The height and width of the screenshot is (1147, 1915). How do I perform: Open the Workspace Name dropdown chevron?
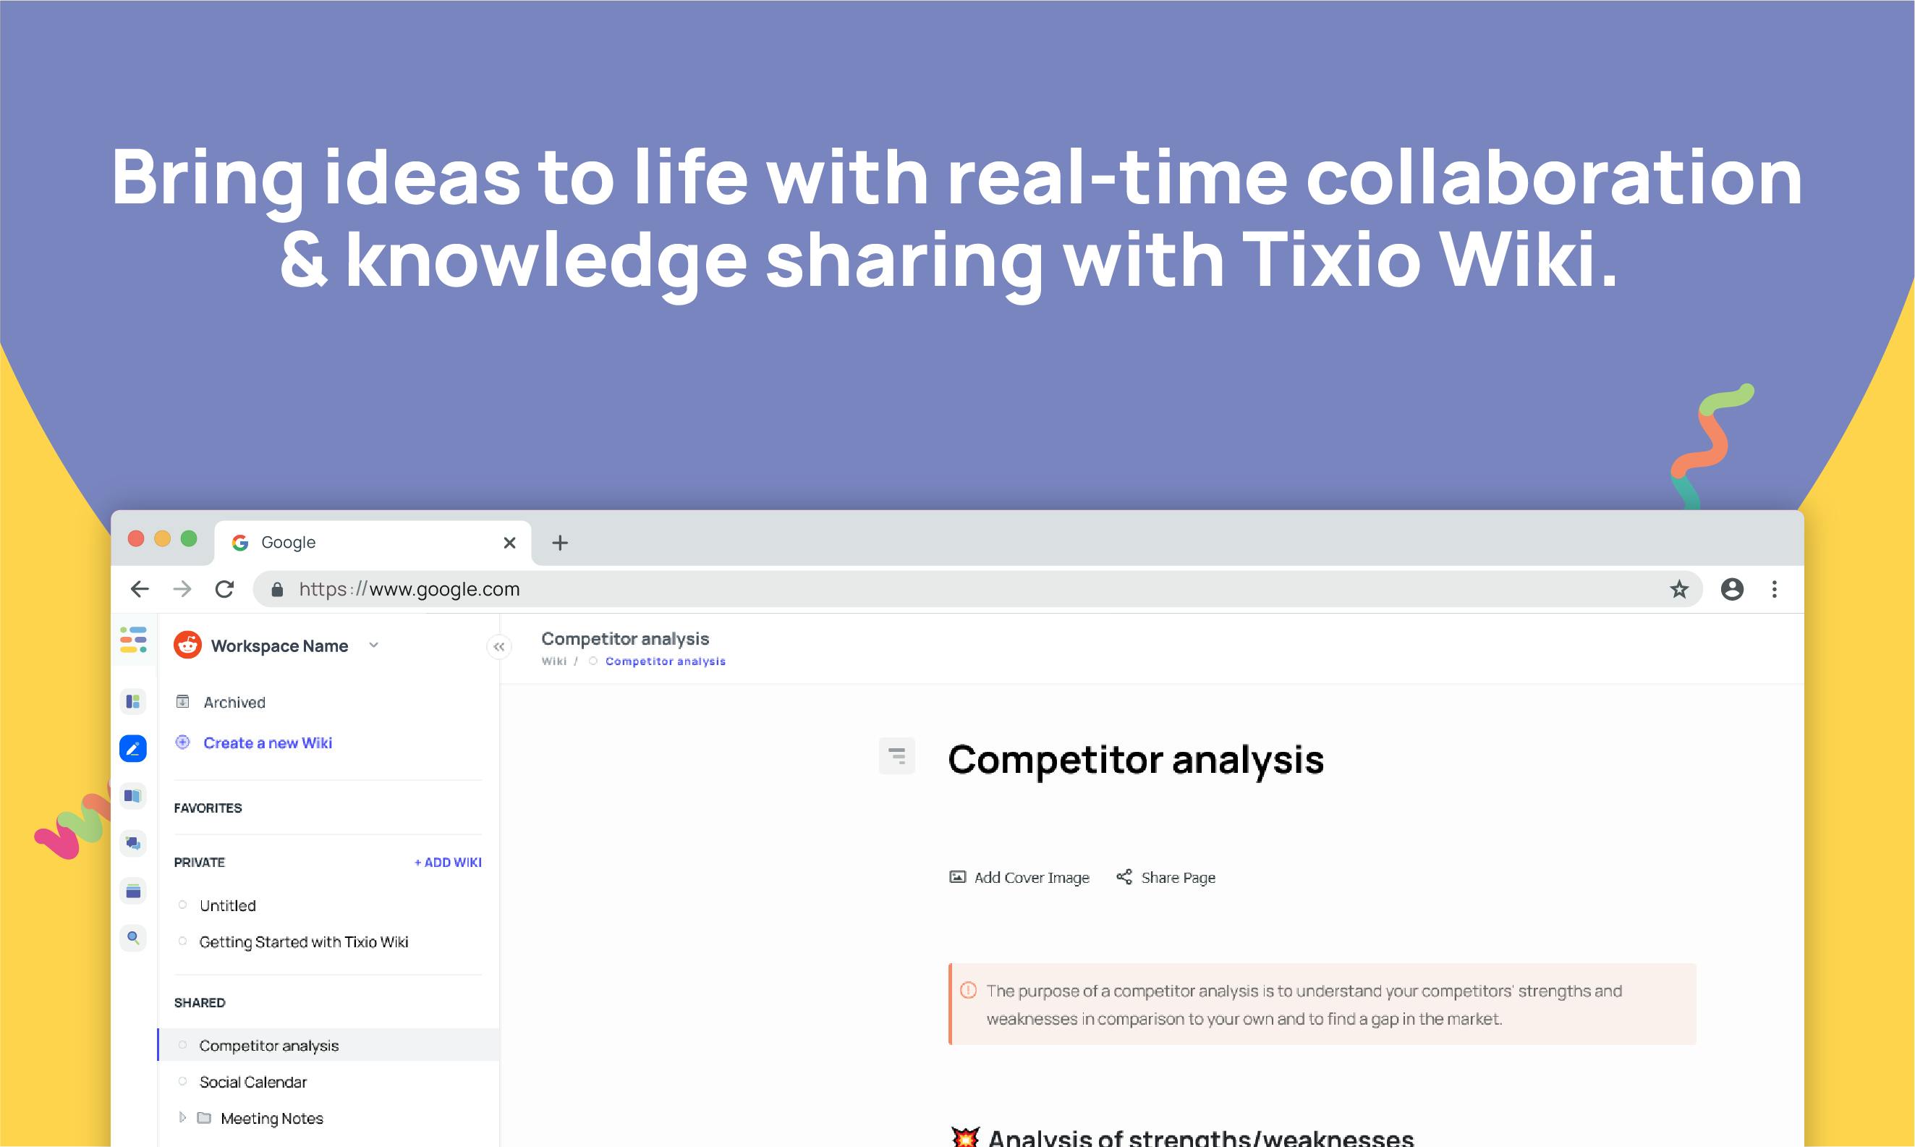pos(374,646)
